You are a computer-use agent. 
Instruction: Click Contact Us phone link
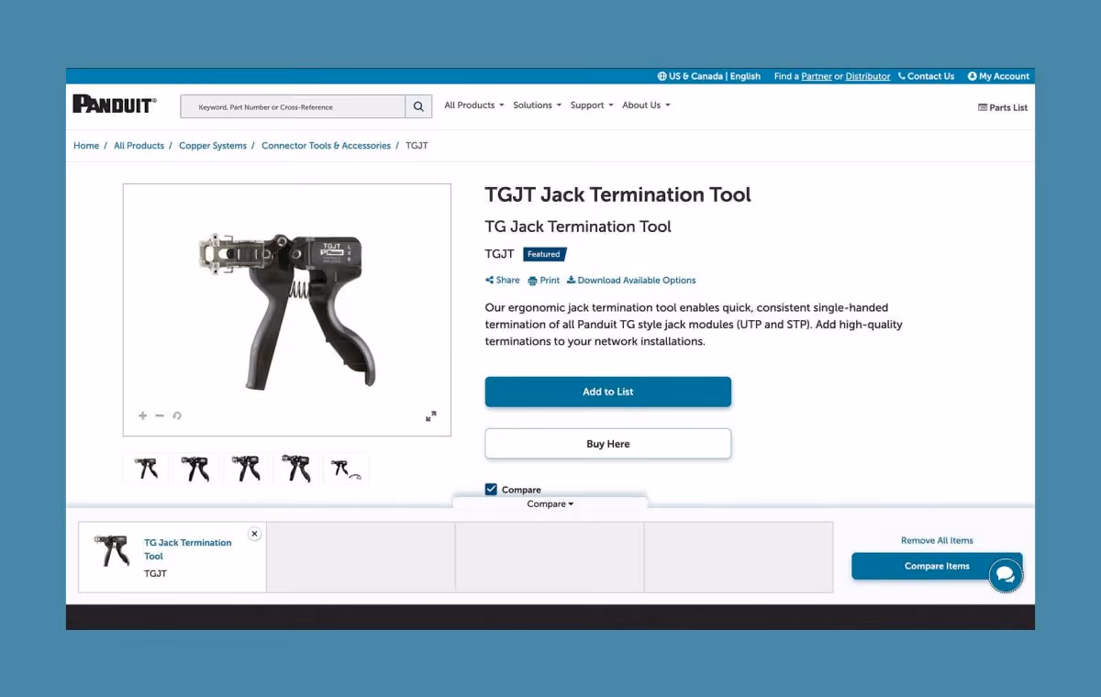click(926, 76)
